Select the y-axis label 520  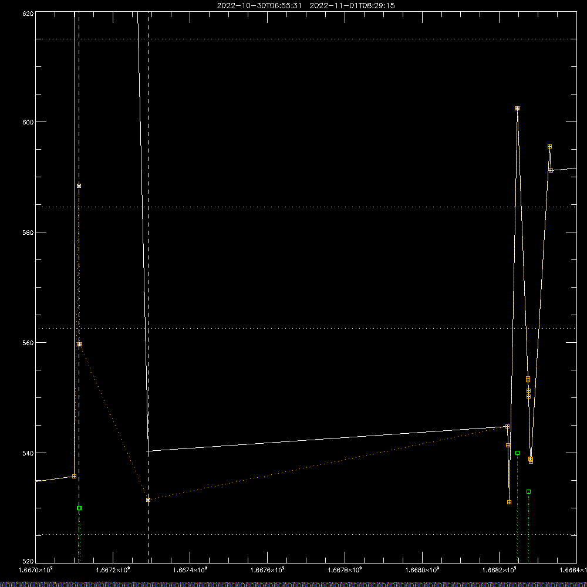click(x=28, y=561)
